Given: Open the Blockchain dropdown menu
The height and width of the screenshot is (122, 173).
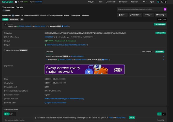Looking at the screenshot, I should click(124, 2).
